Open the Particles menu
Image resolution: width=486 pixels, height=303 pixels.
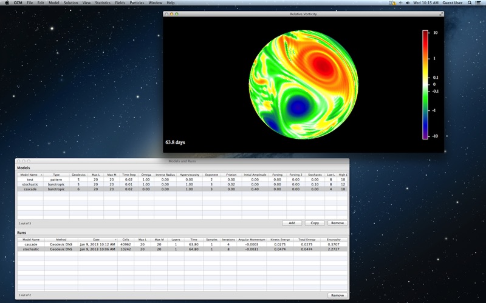[137, 3]
